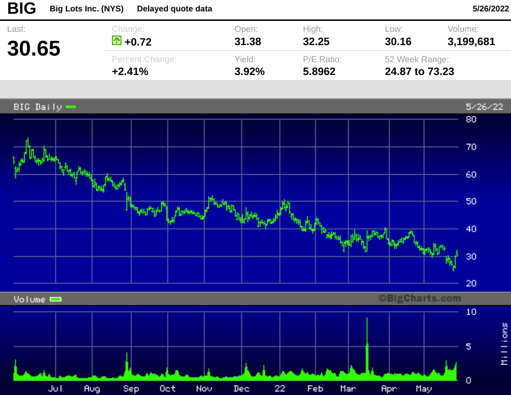Click the 5/26/22 date on chart bar
The height and width of the screenshot is (395, 511).
(484, 107)
